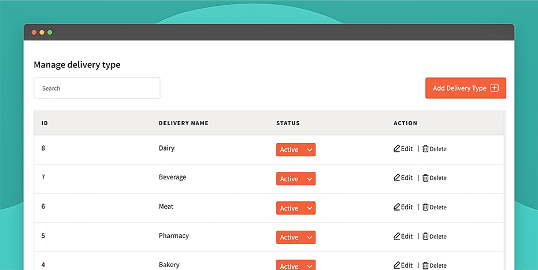This screenshot has width=538, height=270.
Task: Open Active status dropdown for Beverage
Action: 296,179
